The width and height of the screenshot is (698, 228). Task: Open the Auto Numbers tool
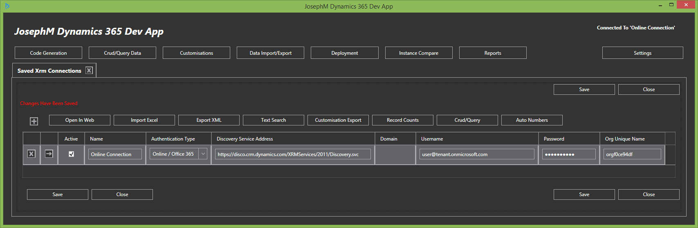(532, 120)
